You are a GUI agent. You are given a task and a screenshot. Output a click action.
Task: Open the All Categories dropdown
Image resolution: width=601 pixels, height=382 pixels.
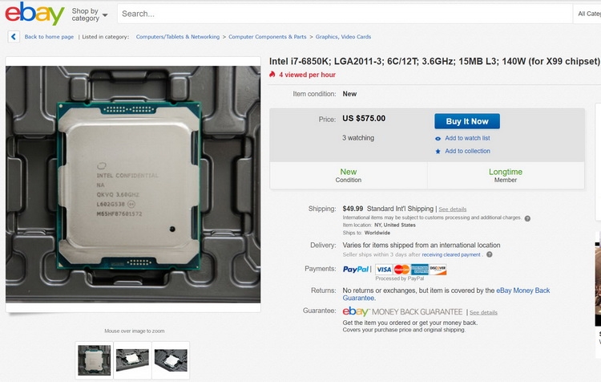point(588,14)
